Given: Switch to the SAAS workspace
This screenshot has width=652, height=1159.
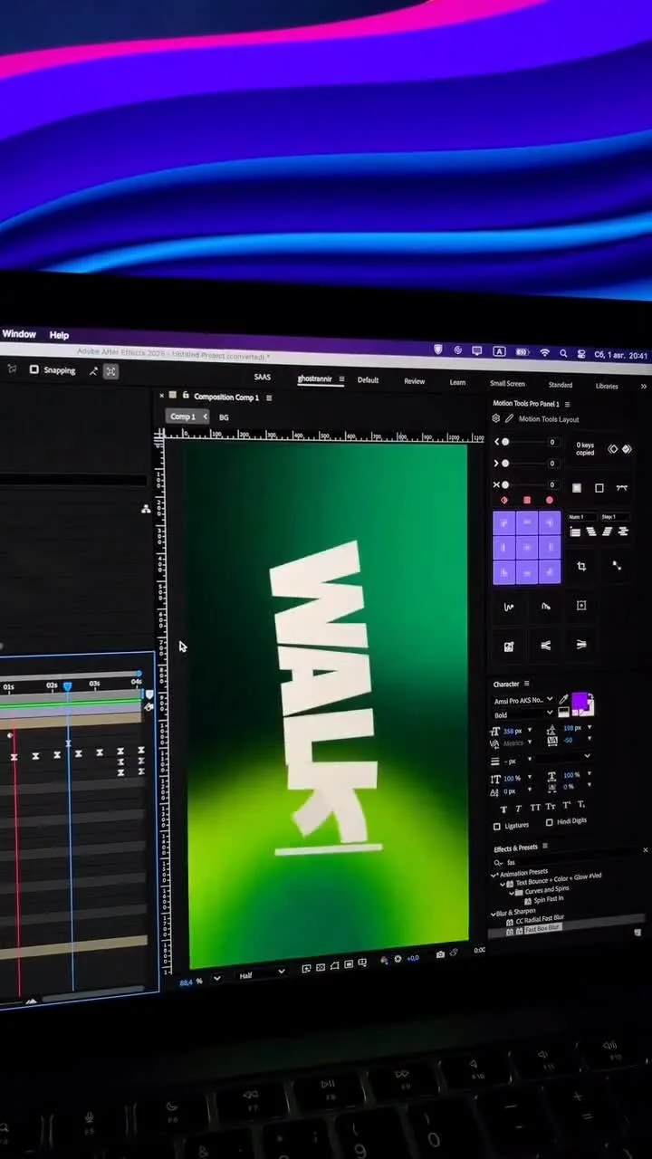Looking at the screenshot, I should tap(262, 377).
